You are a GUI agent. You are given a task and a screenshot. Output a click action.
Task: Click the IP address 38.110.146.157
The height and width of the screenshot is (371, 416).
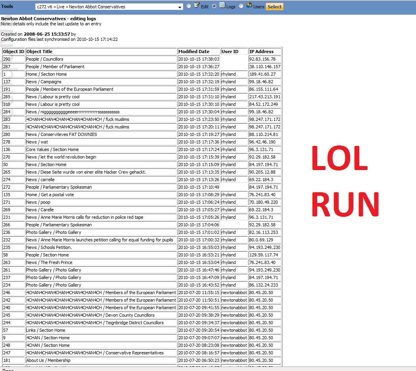point(265,67)
